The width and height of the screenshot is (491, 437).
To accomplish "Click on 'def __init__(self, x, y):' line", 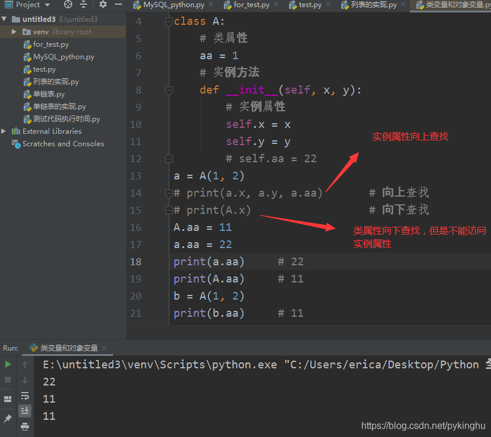I will [281, 90].
